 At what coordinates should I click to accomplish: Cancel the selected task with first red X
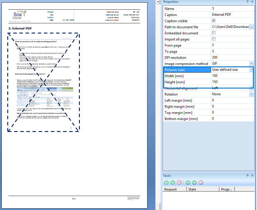pos(179,182)
